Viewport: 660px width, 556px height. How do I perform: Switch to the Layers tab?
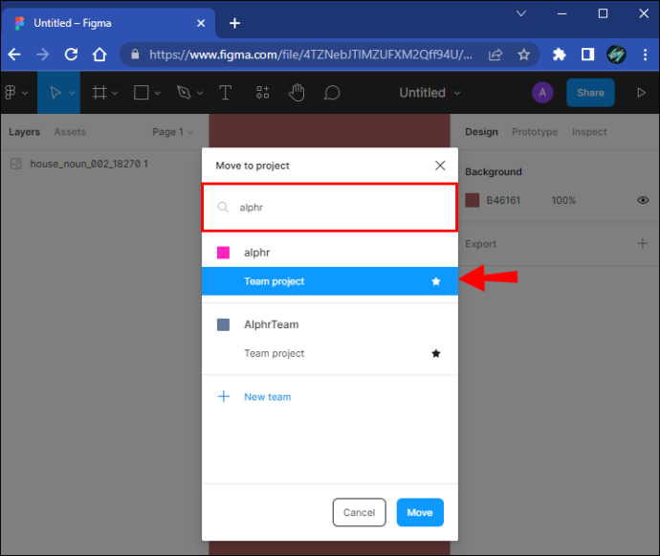(x=25, y=132)
